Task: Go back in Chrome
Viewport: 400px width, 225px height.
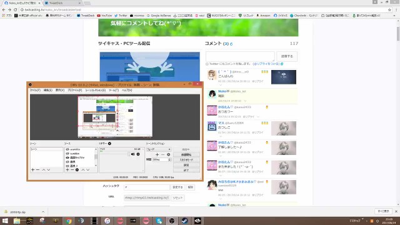Action: point(4,10)
